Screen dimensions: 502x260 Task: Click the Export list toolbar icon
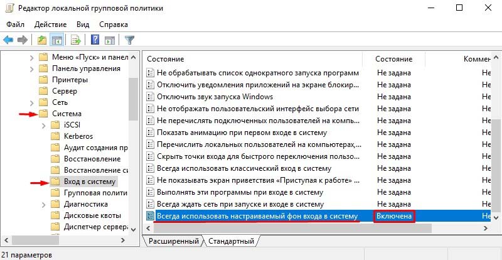click(76, 40)
